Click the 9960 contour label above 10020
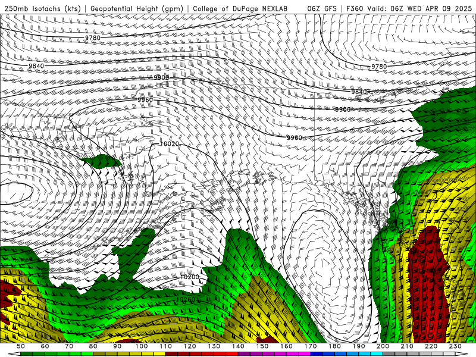The height and width of the screenshot is (357, 476). [x=145, y=100]
